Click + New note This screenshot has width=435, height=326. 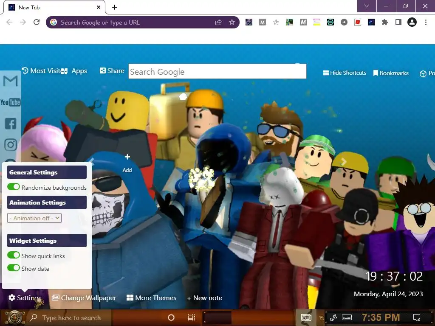point(205,298)
